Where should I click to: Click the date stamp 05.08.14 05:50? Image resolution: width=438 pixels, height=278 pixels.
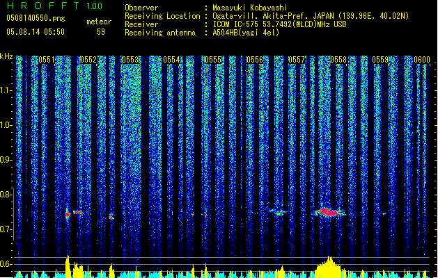(36, 32)
